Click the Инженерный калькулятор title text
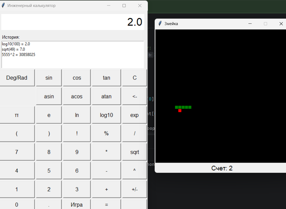The image size is (286, 209). click(x=31, y=6)
